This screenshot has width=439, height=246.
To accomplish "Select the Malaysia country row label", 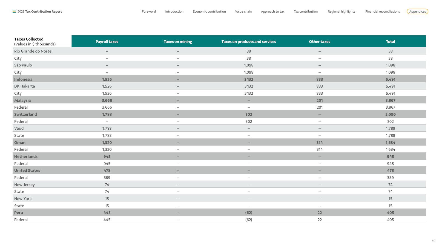I will [x=22, y=100].
